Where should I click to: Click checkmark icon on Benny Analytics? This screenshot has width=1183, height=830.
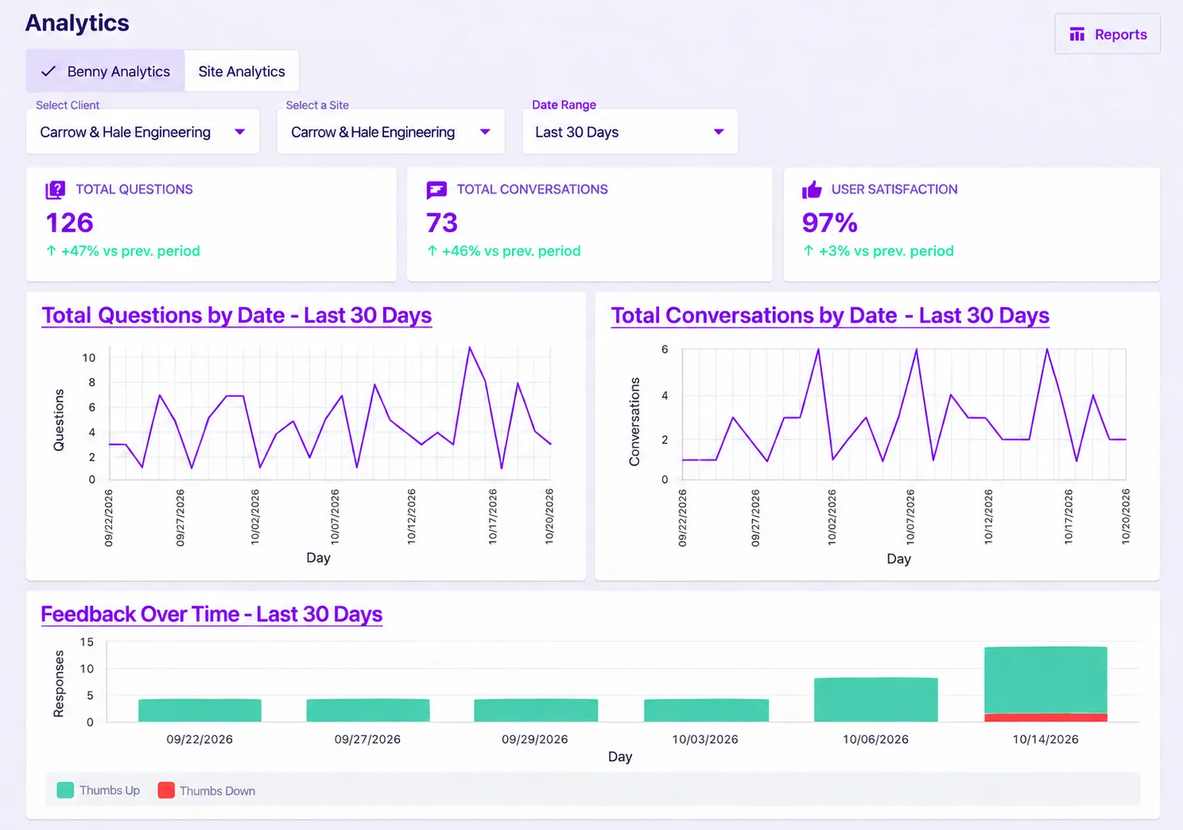(x=48, y=71)
